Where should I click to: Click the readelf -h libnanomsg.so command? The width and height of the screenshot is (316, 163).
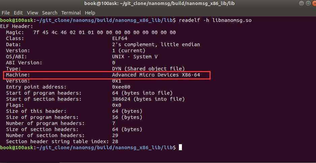(x=215, y=21)
